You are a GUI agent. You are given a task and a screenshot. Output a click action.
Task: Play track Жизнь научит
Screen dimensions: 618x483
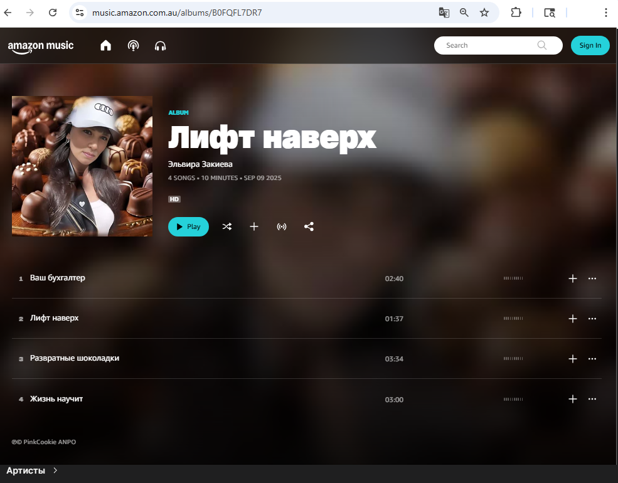tap(56, 399)
